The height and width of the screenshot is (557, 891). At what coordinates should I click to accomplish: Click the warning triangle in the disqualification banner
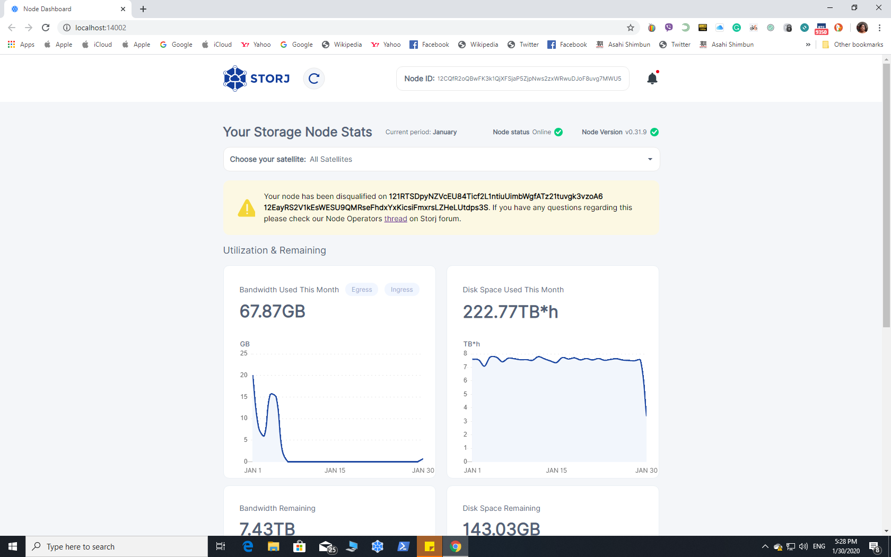pos(246,208)
